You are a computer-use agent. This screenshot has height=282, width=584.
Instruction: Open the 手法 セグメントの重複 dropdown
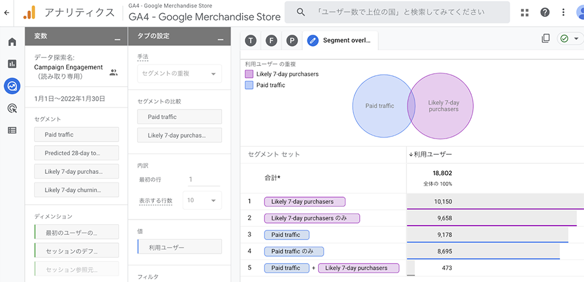coord(179,74)
